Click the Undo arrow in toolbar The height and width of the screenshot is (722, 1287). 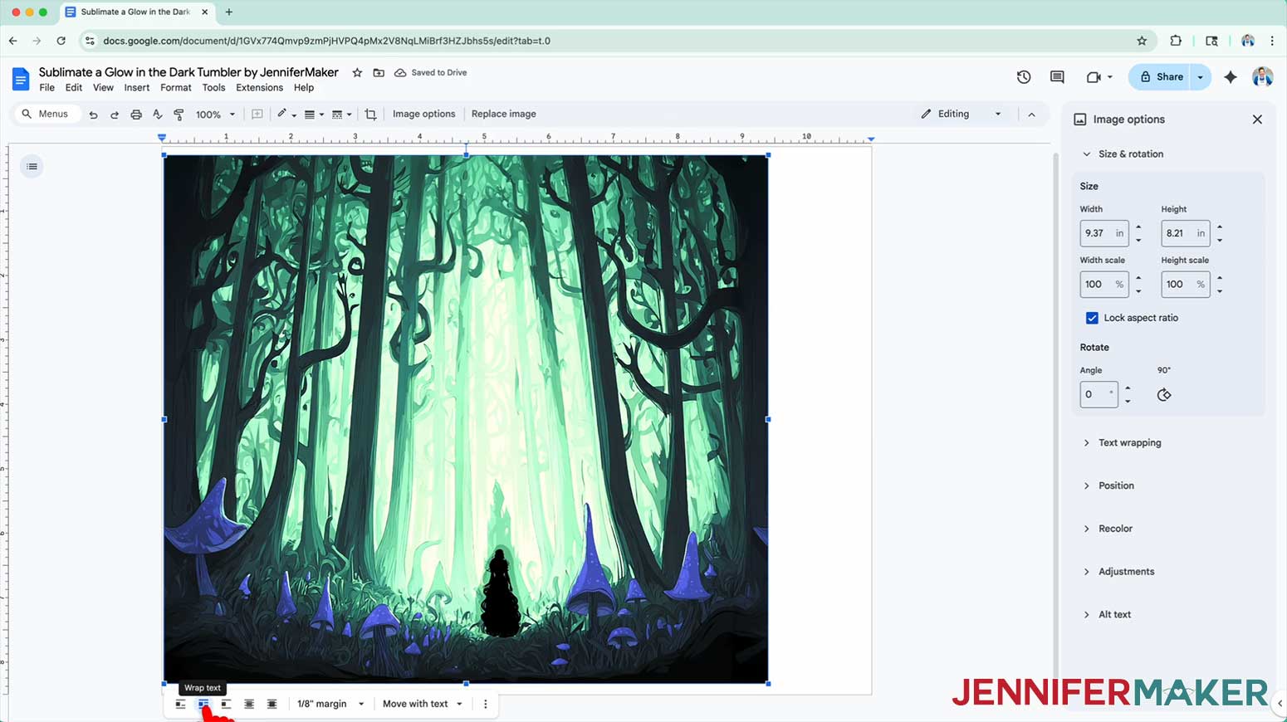(93, 115)
